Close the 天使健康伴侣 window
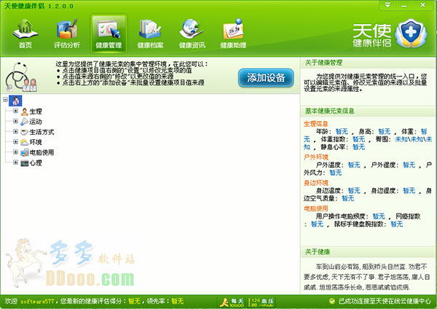 point(422,5)
